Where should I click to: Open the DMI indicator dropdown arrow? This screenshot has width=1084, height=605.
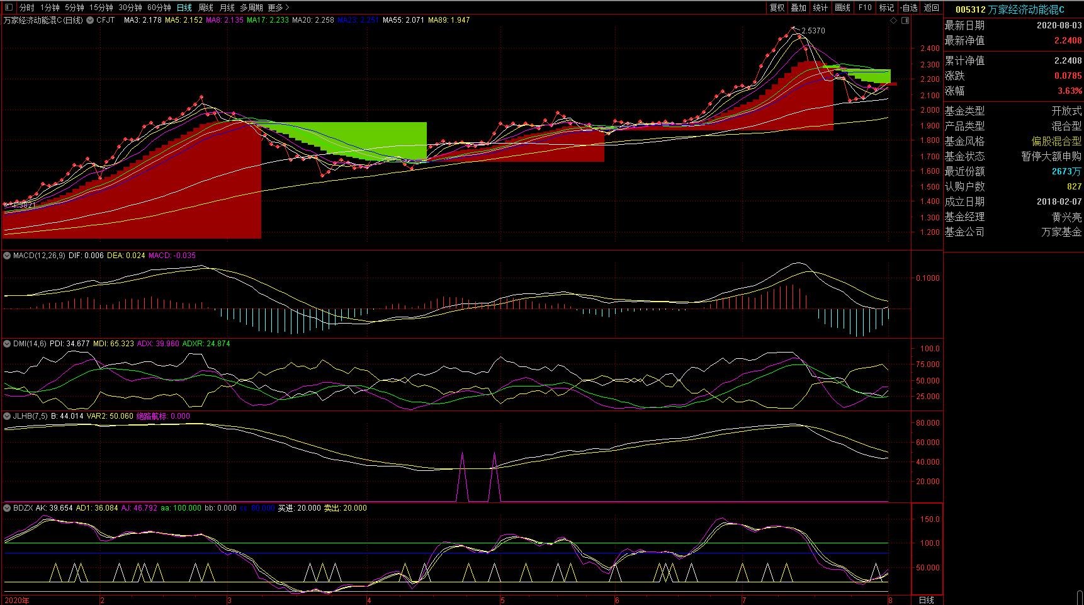pyautogui.click(x=7, y=344)
